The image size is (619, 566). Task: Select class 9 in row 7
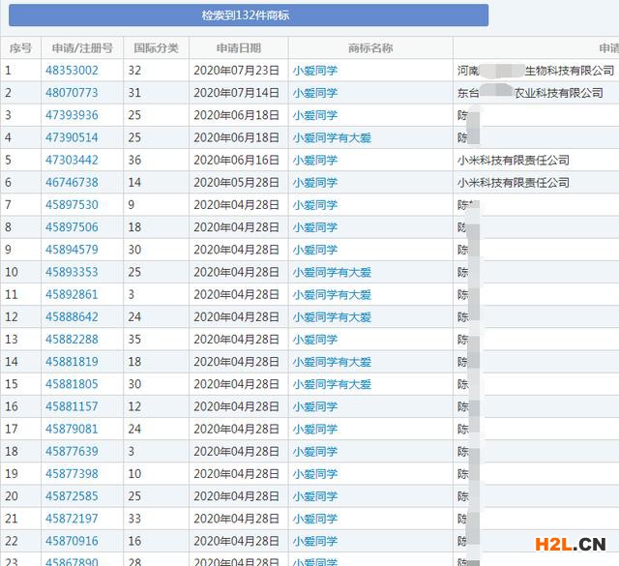(132, 204)
